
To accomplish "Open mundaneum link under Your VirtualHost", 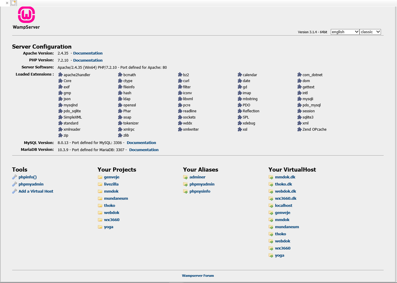I will point(287,227).
